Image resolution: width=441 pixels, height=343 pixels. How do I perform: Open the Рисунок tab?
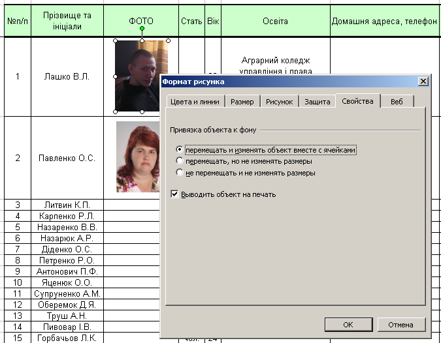(x=279, y=102)
